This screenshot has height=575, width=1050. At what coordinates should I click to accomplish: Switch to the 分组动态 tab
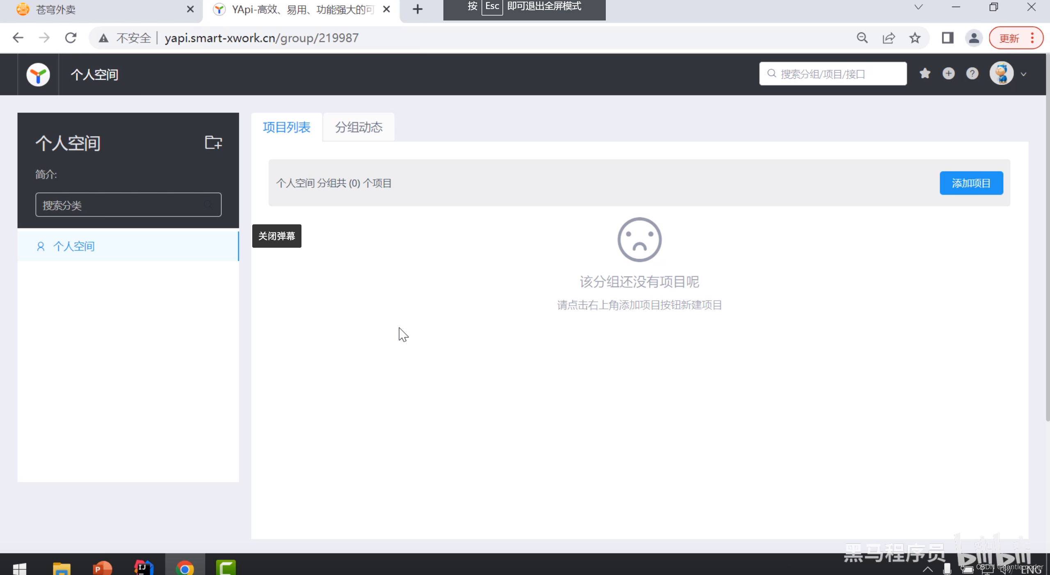click(x=358, y=127)
